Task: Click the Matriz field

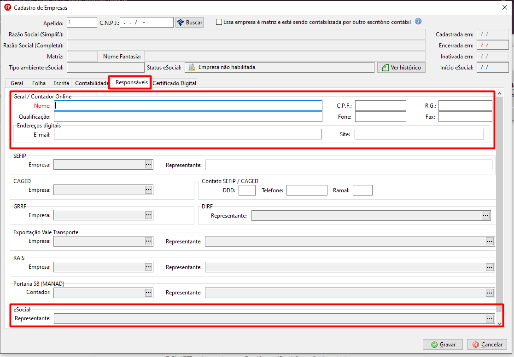Action: 82,56
